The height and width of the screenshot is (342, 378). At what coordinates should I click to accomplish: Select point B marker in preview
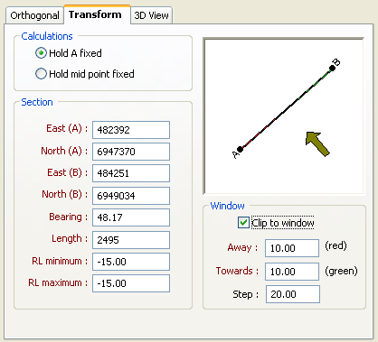click(332, 68)
